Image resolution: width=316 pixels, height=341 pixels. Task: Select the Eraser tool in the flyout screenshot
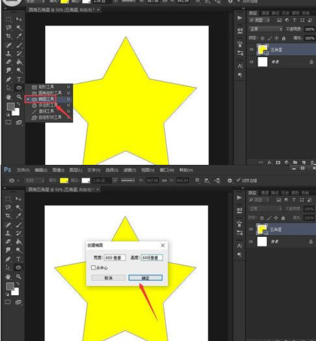pyautogui.click(x=8, y=62)
